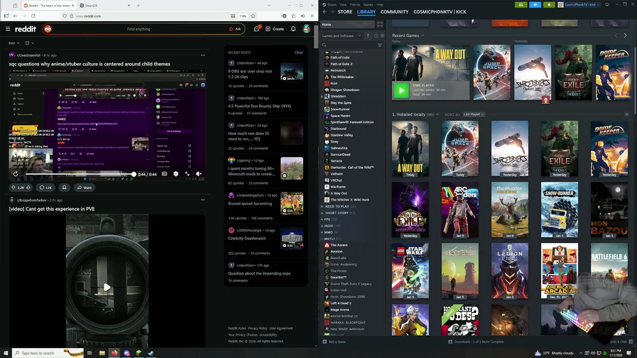This screenshot has height=358, width=637.
Task: Open the Steam menu in Steam
Action: (x=330, y=4)
